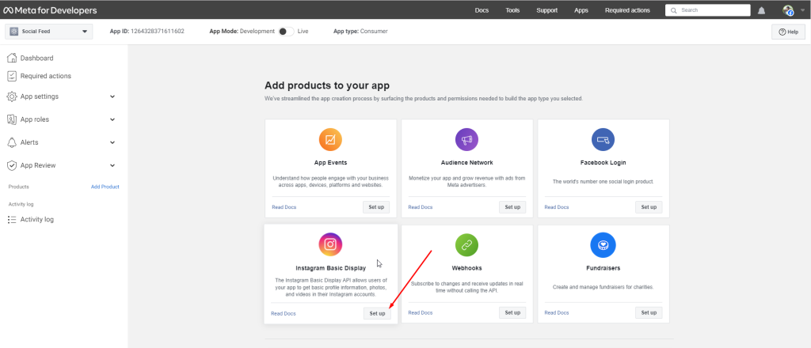The height and width of the screenshot is (348, 811).
Task: Click the App roles badge icon
Action: pos(12,119)
